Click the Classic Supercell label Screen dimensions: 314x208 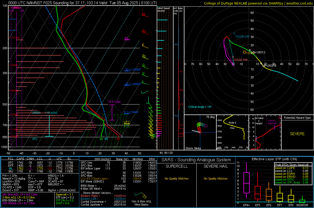(x=272, y=122)
